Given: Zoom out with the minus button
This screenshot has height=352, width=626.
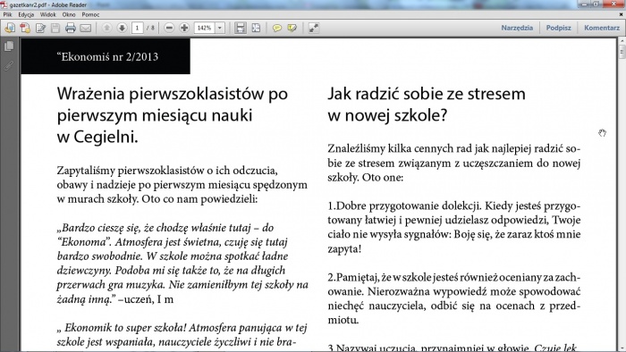Looking at the screenshot, I should click(169, 28).
